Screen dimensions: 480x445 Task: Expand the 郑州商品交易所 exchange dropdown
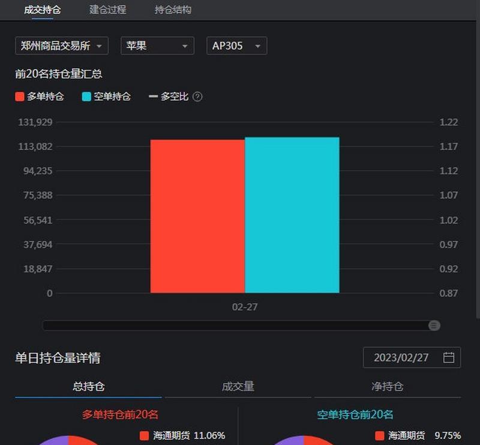[62, 46]
